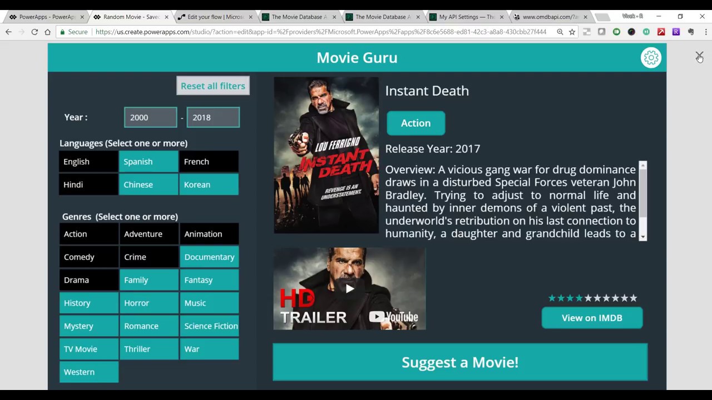
Task: Click the Suggest a Movie! button
Action: coord(460,362)
